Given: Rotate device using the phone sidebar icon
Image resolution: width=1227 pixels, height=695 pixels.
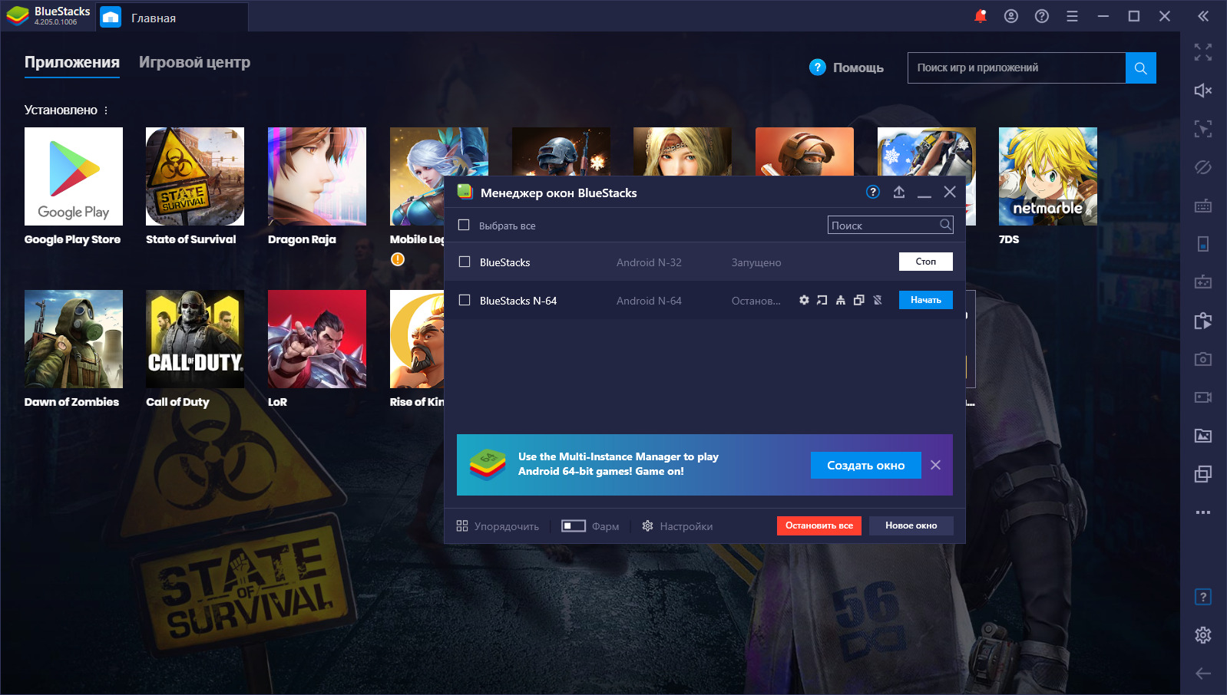Looking at the screenshot, I should pos(1203,244).
